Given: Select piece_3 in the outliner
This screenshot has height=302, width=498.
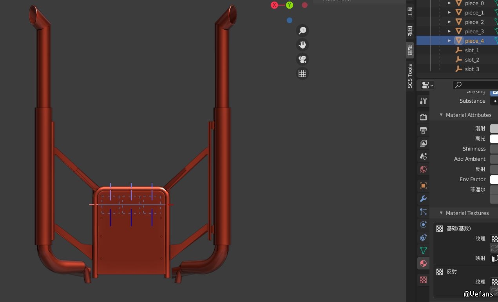Looking at the screenshot, I should pos(474,31).
